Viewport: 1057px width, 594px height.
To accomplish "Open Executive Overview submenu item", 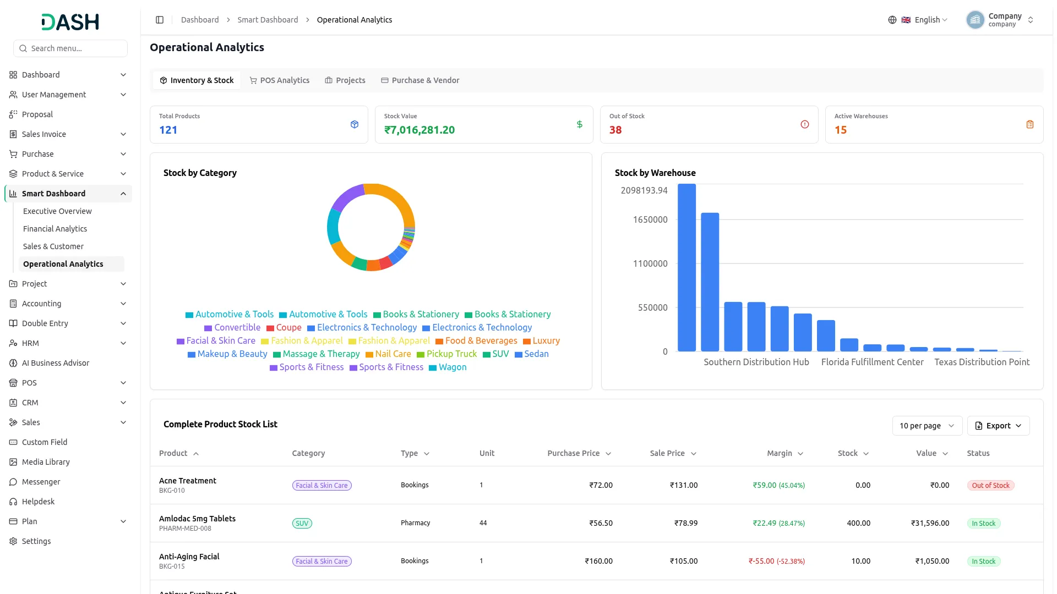I will (x=57, y=211).
